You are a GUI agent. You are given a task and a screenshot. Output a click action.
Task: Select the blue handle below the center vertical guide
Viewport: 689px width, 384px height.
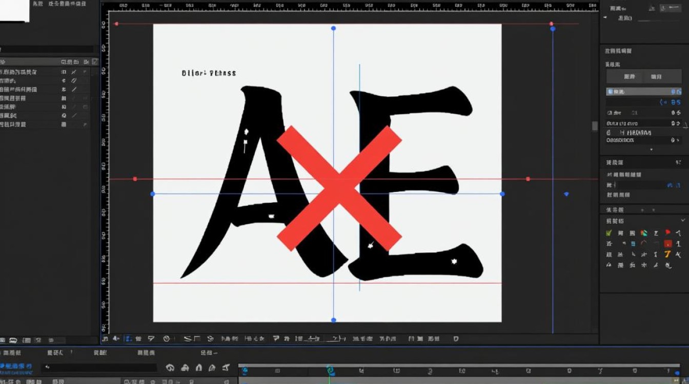tap(334, 320)
